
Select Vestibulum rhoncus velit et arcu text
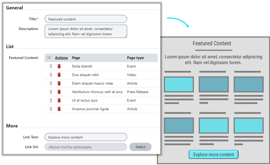(97, 92)
